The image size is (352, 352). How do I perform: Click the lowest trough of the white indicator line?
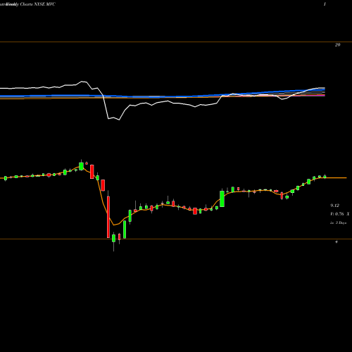point(119,120)
